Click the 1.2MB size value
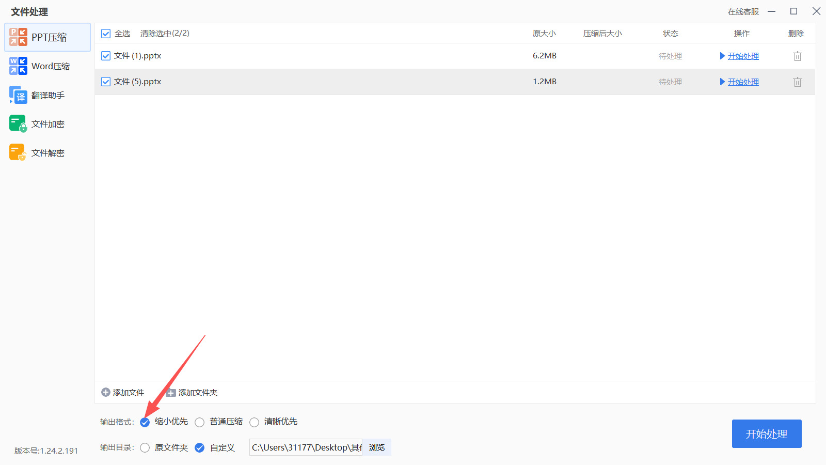The width and height of the screenshot is (826, 465). tap(545, 82)
